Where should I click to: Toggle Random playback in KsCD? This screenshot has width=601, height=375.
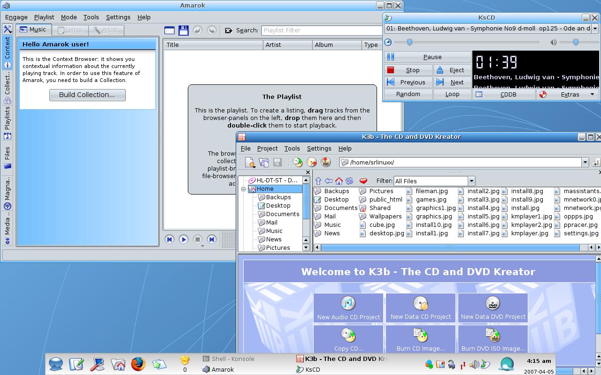pos(408,94)
